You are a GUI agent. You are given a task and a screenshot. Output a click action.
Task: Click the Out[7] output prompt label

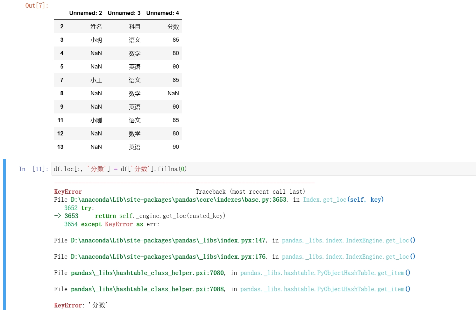tap(37, 5)
